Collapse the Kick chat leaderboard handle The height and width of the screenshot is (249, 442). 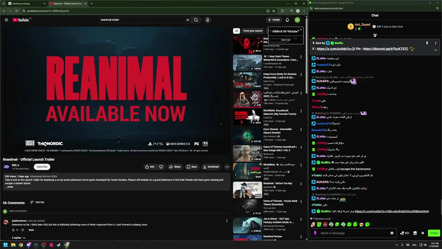[x=375, y=35]
